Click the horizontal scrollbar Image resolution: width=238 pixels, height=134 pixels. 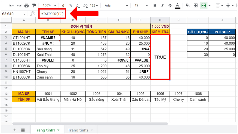[90, 124]
